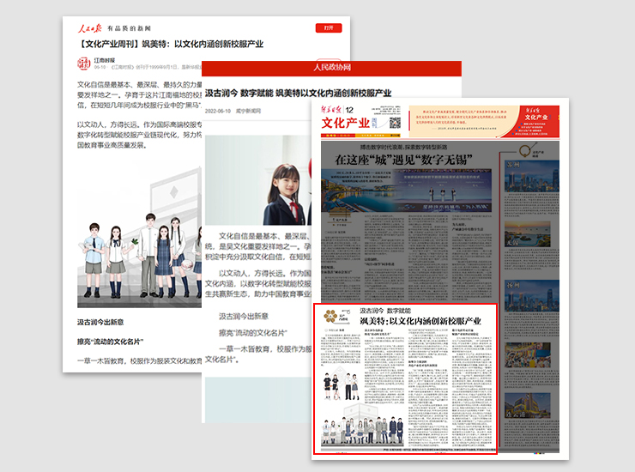Select paragraph starting 文化自信 in 人民日报 article
Image resolution: width=635 pixels, height=472 pixels.
(x=139, y=94)
